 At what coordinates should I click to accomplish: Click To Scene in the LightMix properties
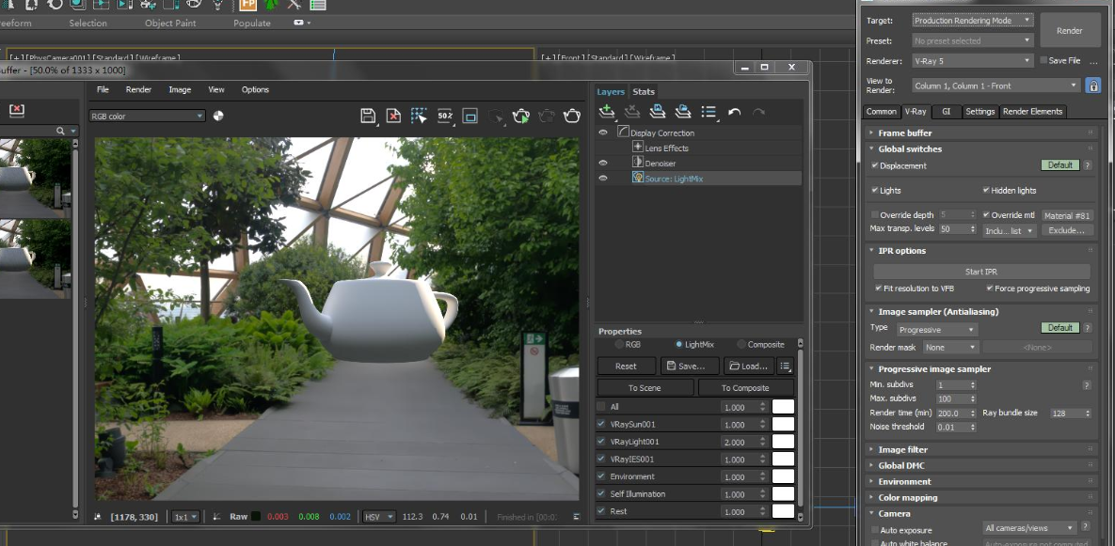pyautogui.click(x=645, y=387)
